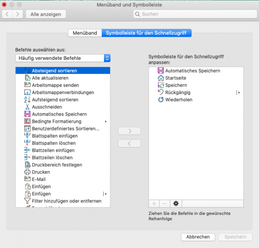
Task: Select Aufsteigend sortieren command icon
Action: pyautogui.click(x=27, y=100)
